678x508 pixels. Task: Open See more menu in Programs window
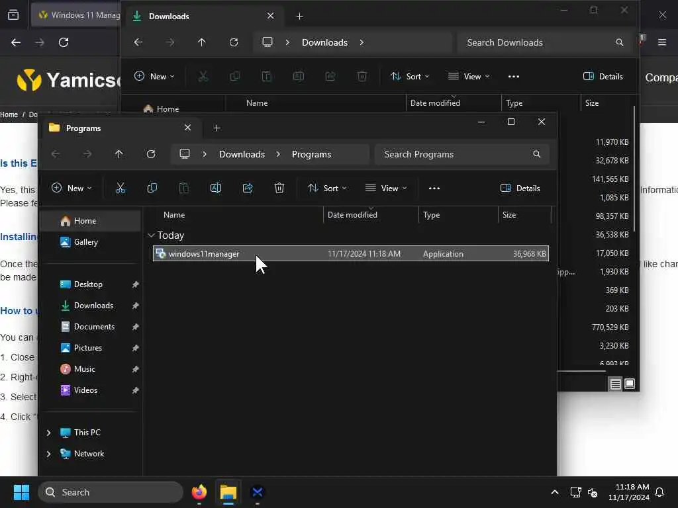(x=434, y=189)
